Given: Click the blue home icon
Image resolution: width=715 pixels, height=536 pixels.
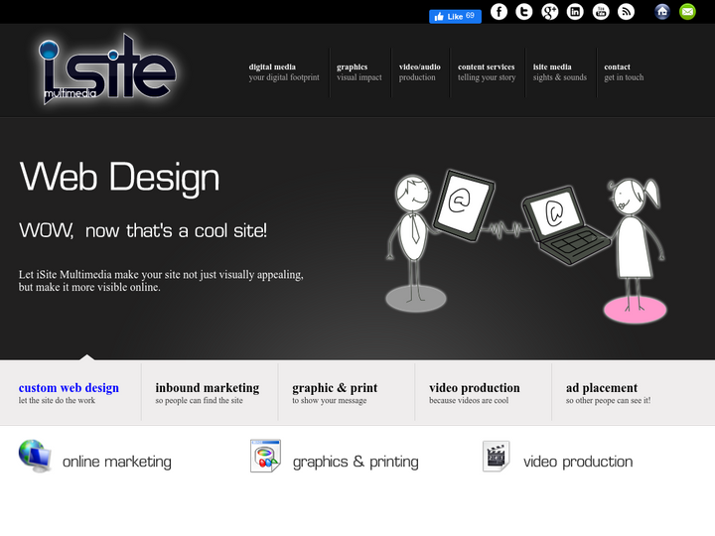Looking at the screenshot, I should (x=662, y=12).
